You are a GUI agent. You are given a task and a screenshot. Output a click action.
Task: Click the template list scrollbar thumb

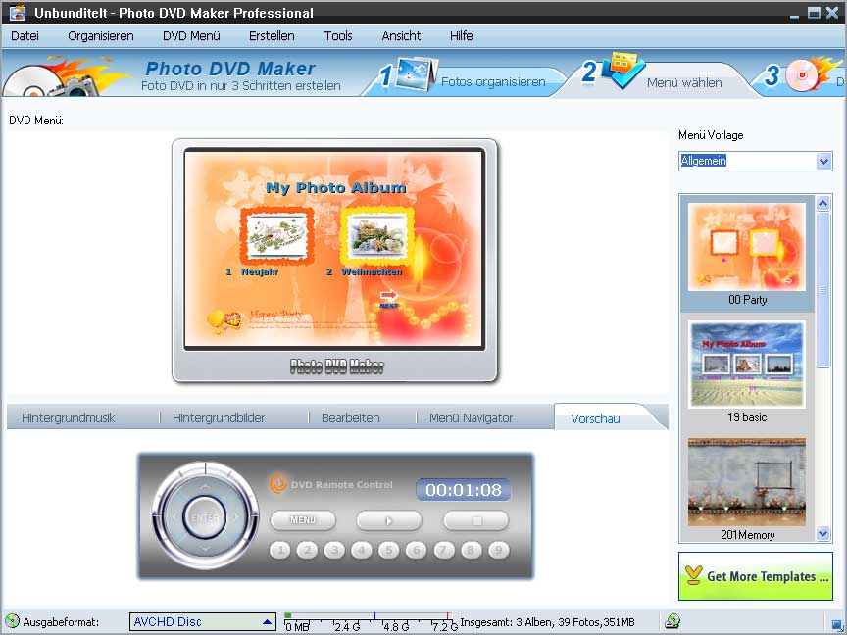(x=822, y=290)
